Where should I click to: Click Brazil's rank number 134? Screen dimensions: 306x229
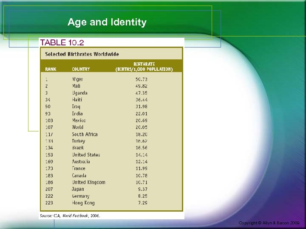pos(49,148)
